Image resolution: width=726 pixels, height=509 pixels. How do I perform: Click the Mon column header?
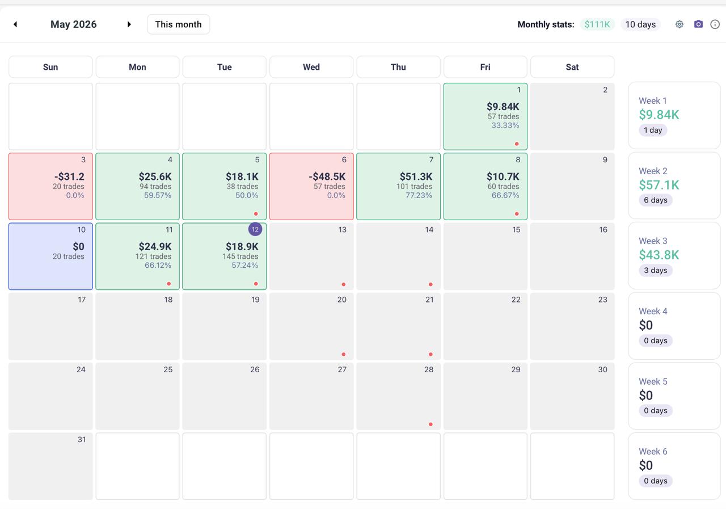coord(137,67)
